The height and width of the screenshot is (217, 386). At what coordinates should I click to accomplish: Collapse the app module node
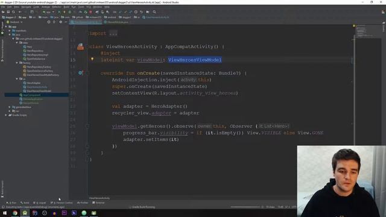point(6,27)
